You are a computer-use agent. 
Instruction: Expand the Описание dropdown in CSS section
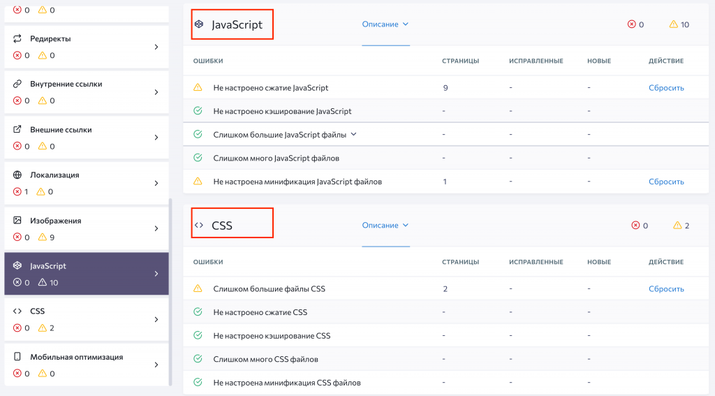(385, 226)
